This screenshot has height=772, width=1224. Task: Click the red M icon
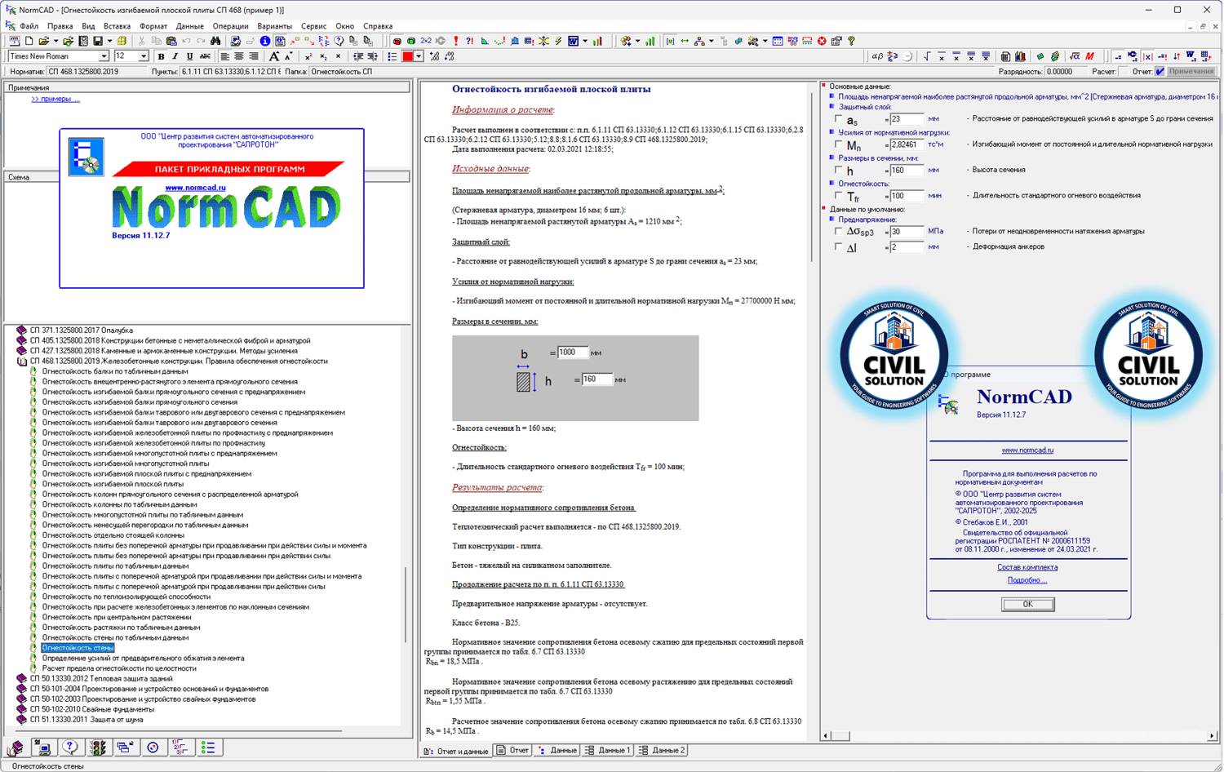point(1089,56)
